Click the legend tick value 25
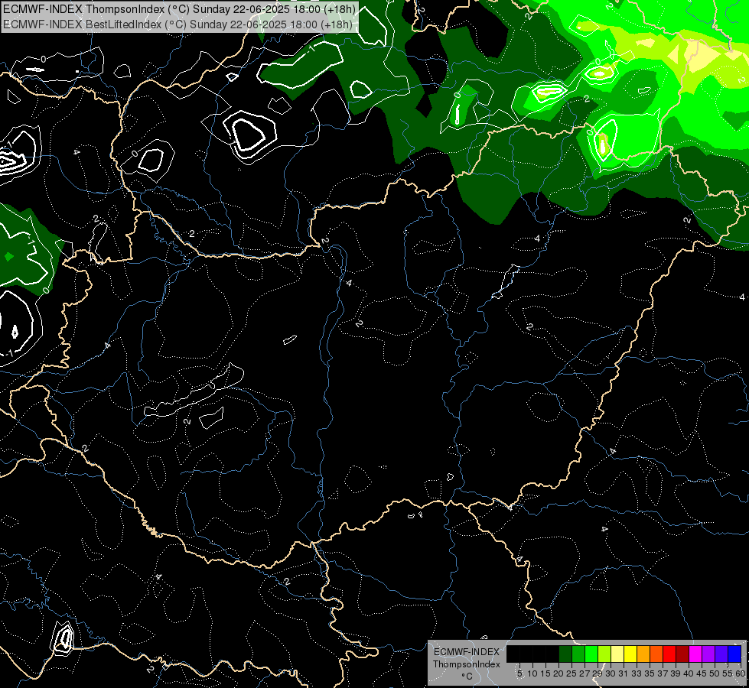 click(572, 673)
